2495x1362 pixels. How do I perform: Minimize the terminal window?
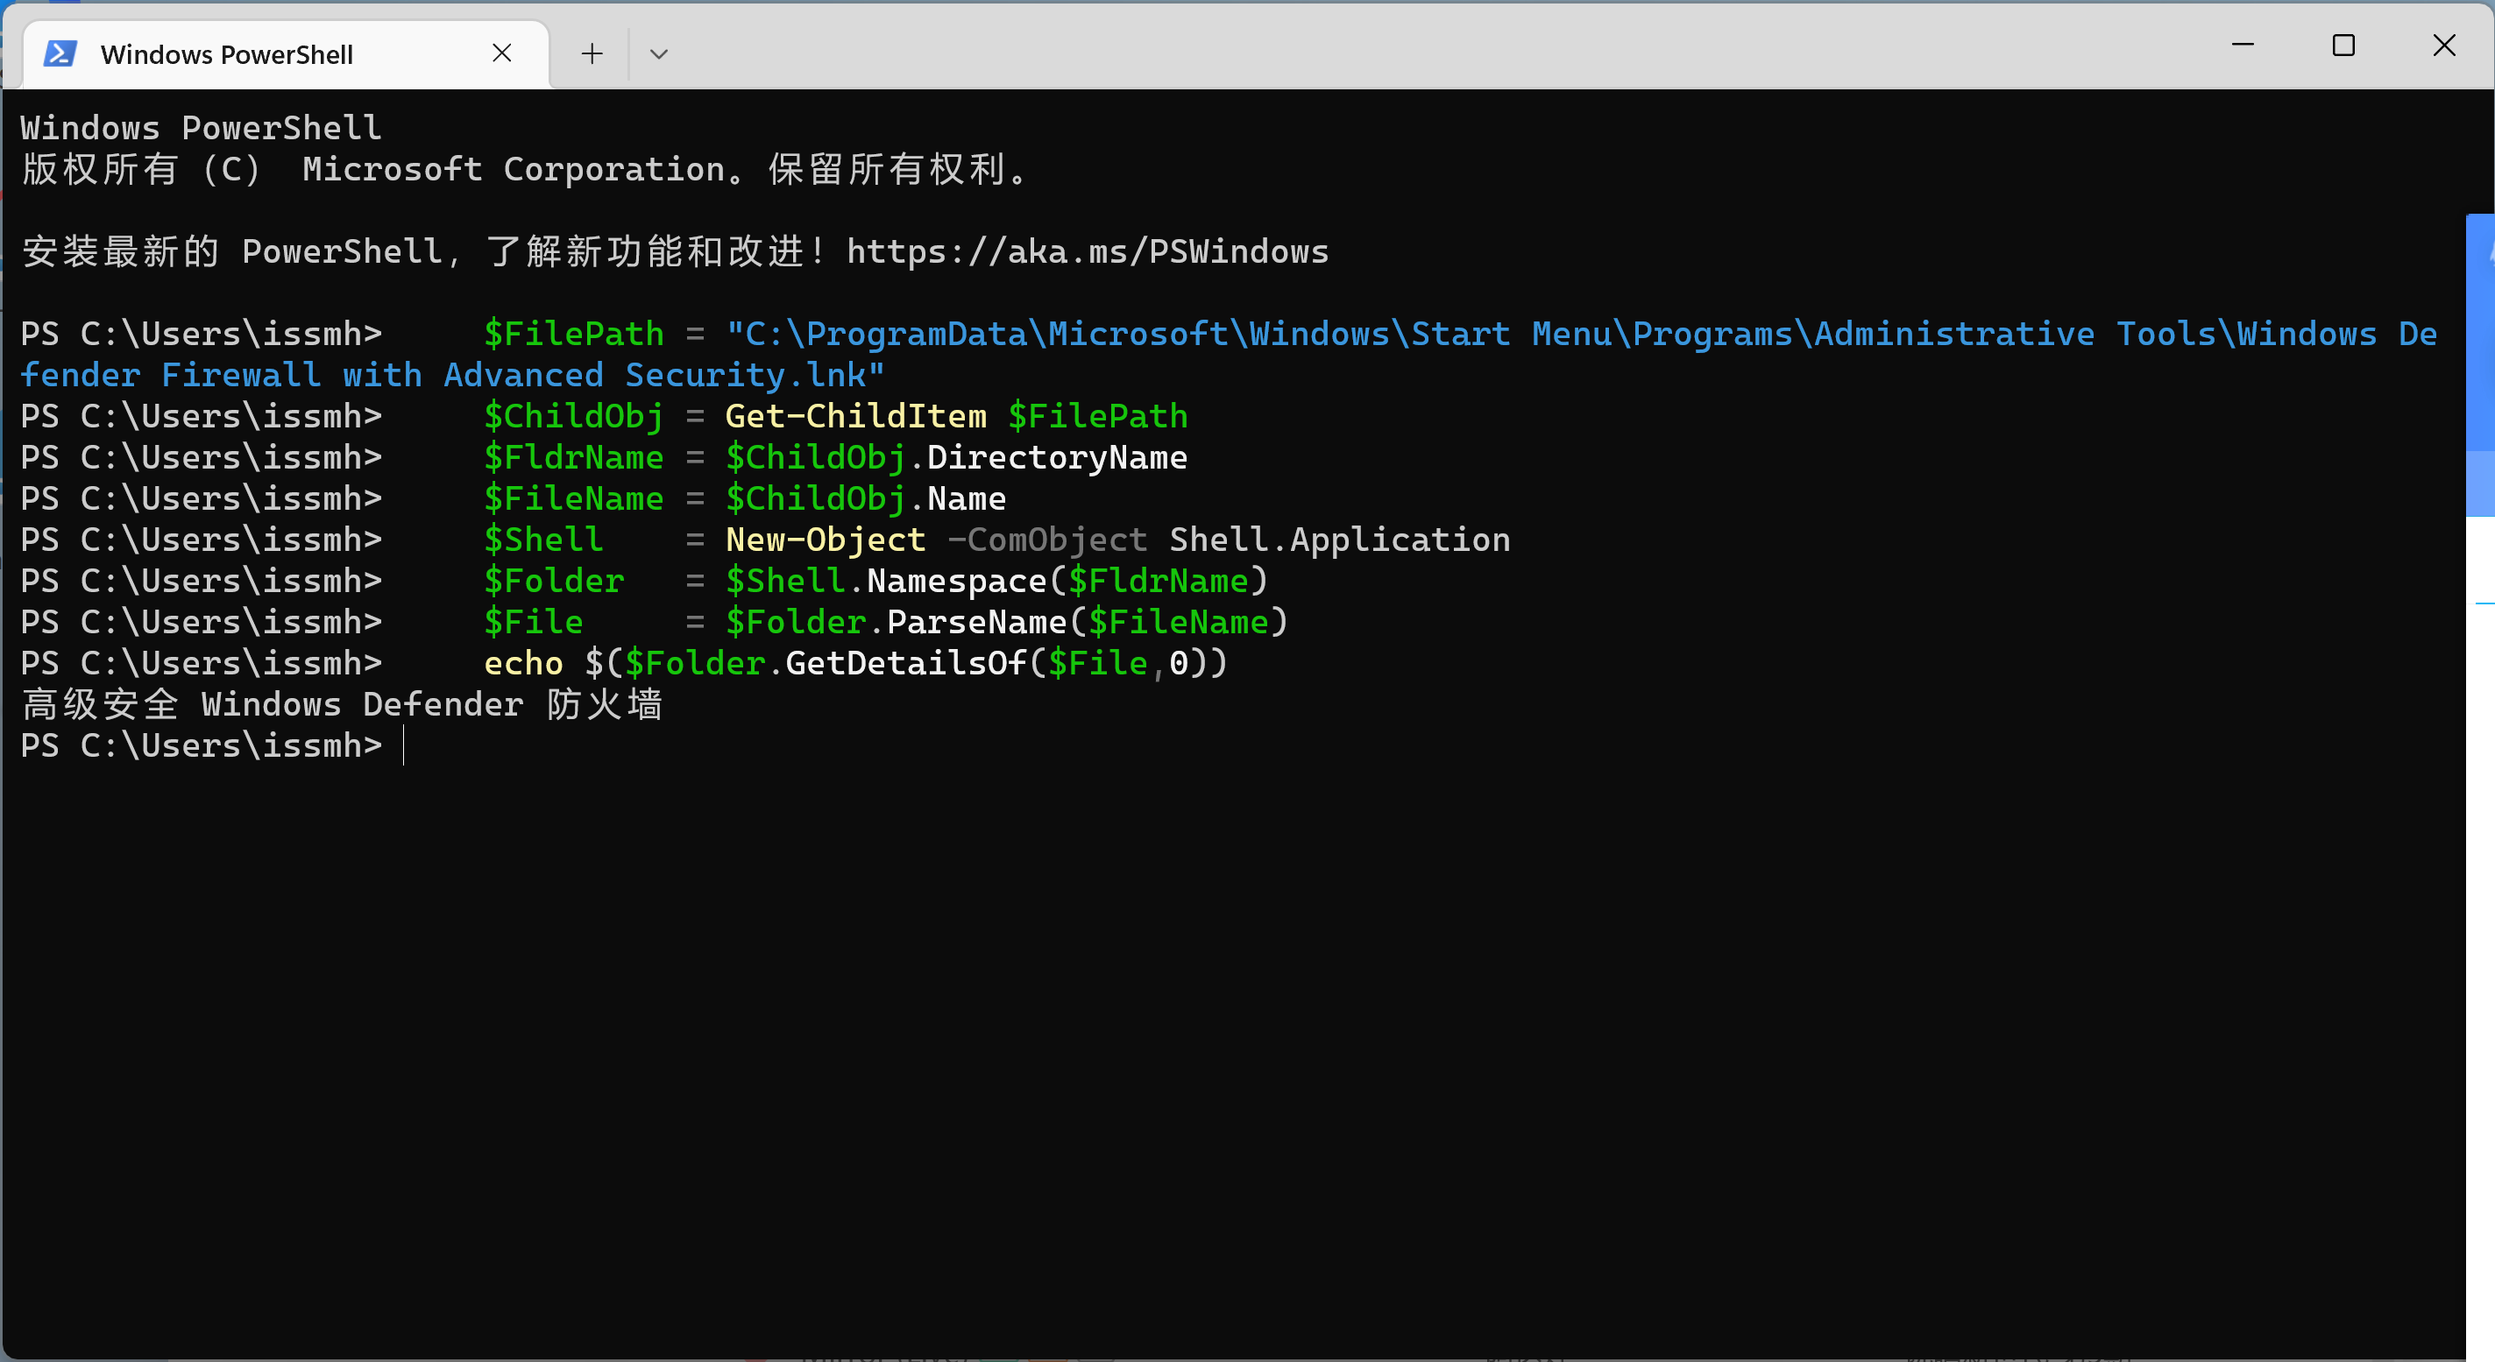pyautogui.click(x=2244, y=45)
